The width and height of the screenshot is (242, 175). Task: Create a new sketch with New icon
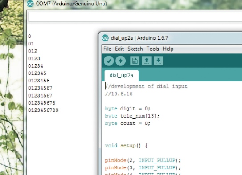135,61
